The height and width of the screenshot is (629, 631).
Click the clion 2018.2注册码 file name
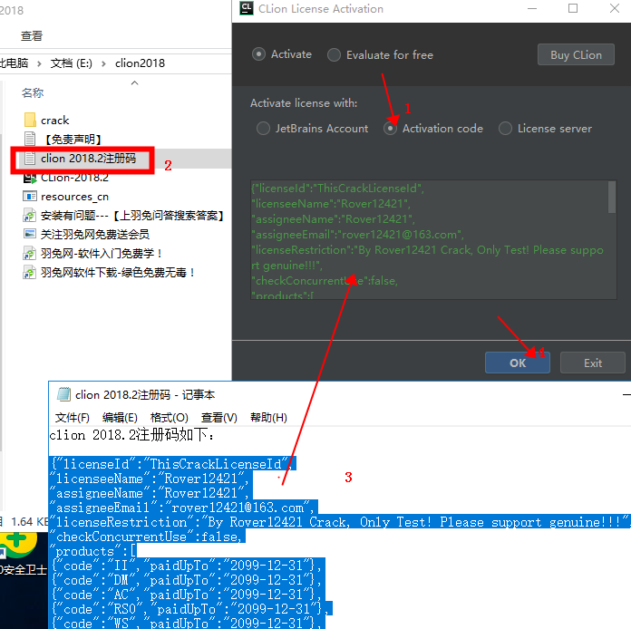pos(88,158)
